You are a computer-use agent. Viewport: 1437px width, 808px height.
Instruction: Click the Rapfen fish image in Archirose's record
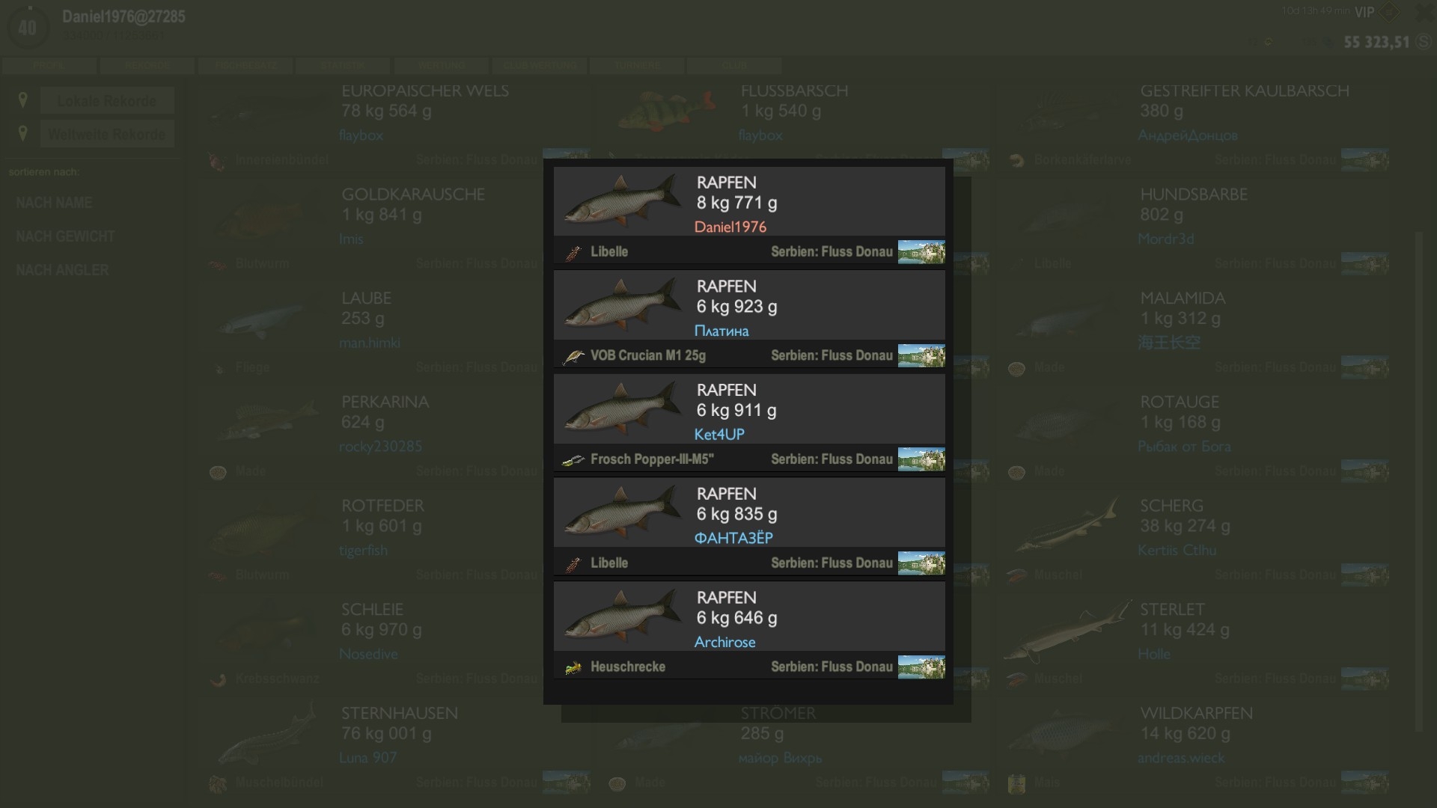coord(621,616)
